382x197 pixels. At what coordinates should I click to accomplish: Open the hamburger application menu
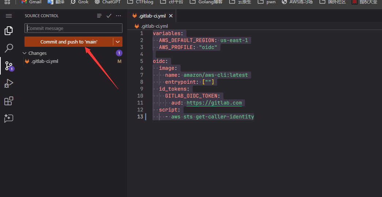[x=9, y=16]
